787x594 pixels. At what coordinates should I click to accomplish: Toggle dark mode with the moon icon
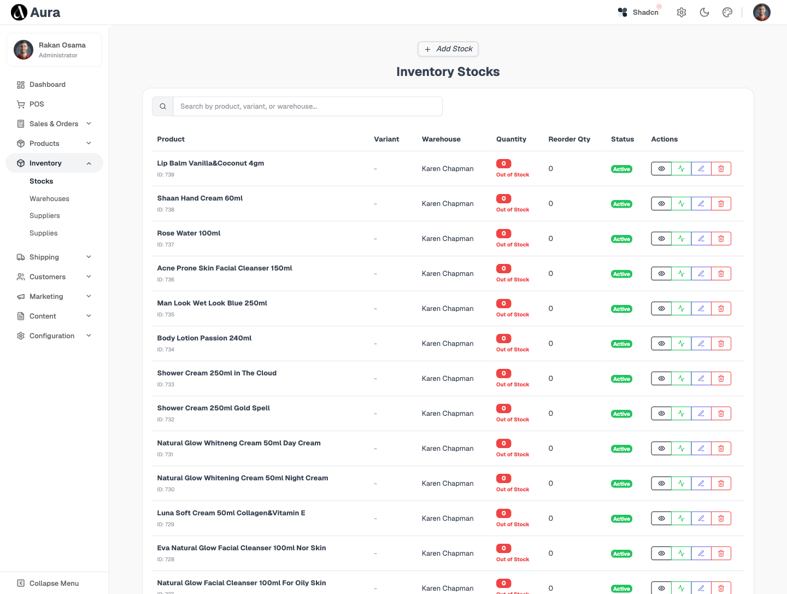pyautogui.click(x=704, y=13)
